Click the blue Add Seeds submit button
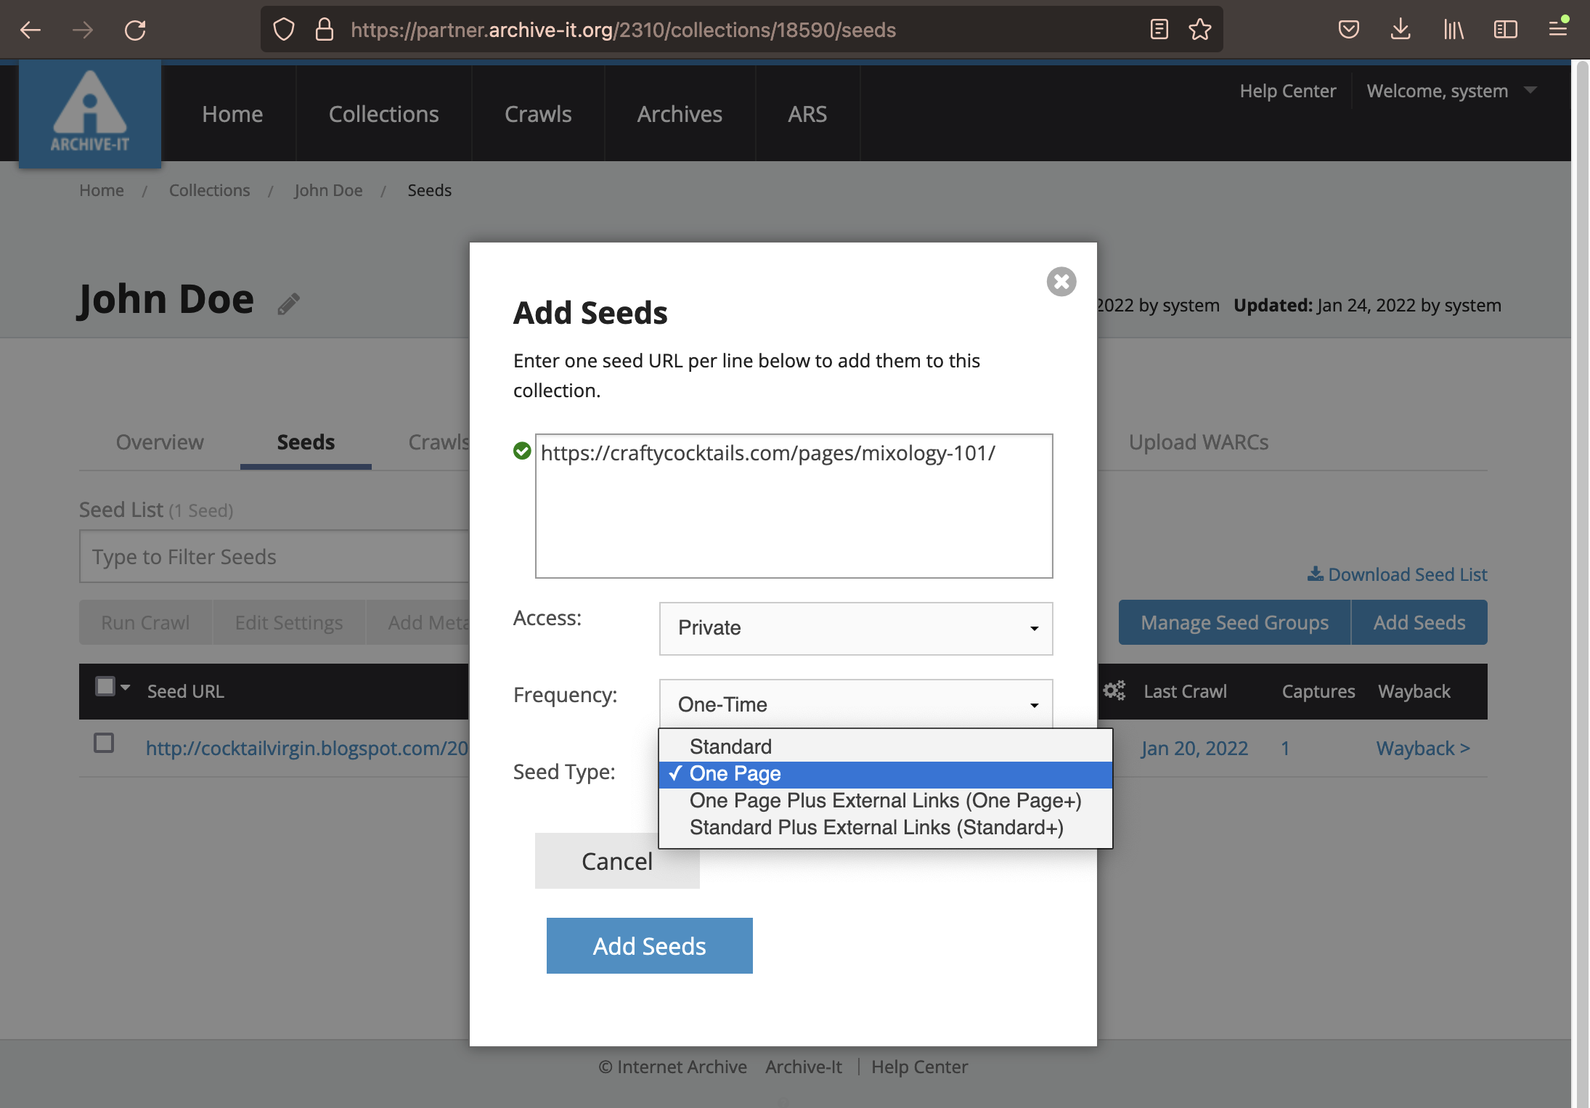This screenshot has height=1108, width=1590. coord(649,946)
